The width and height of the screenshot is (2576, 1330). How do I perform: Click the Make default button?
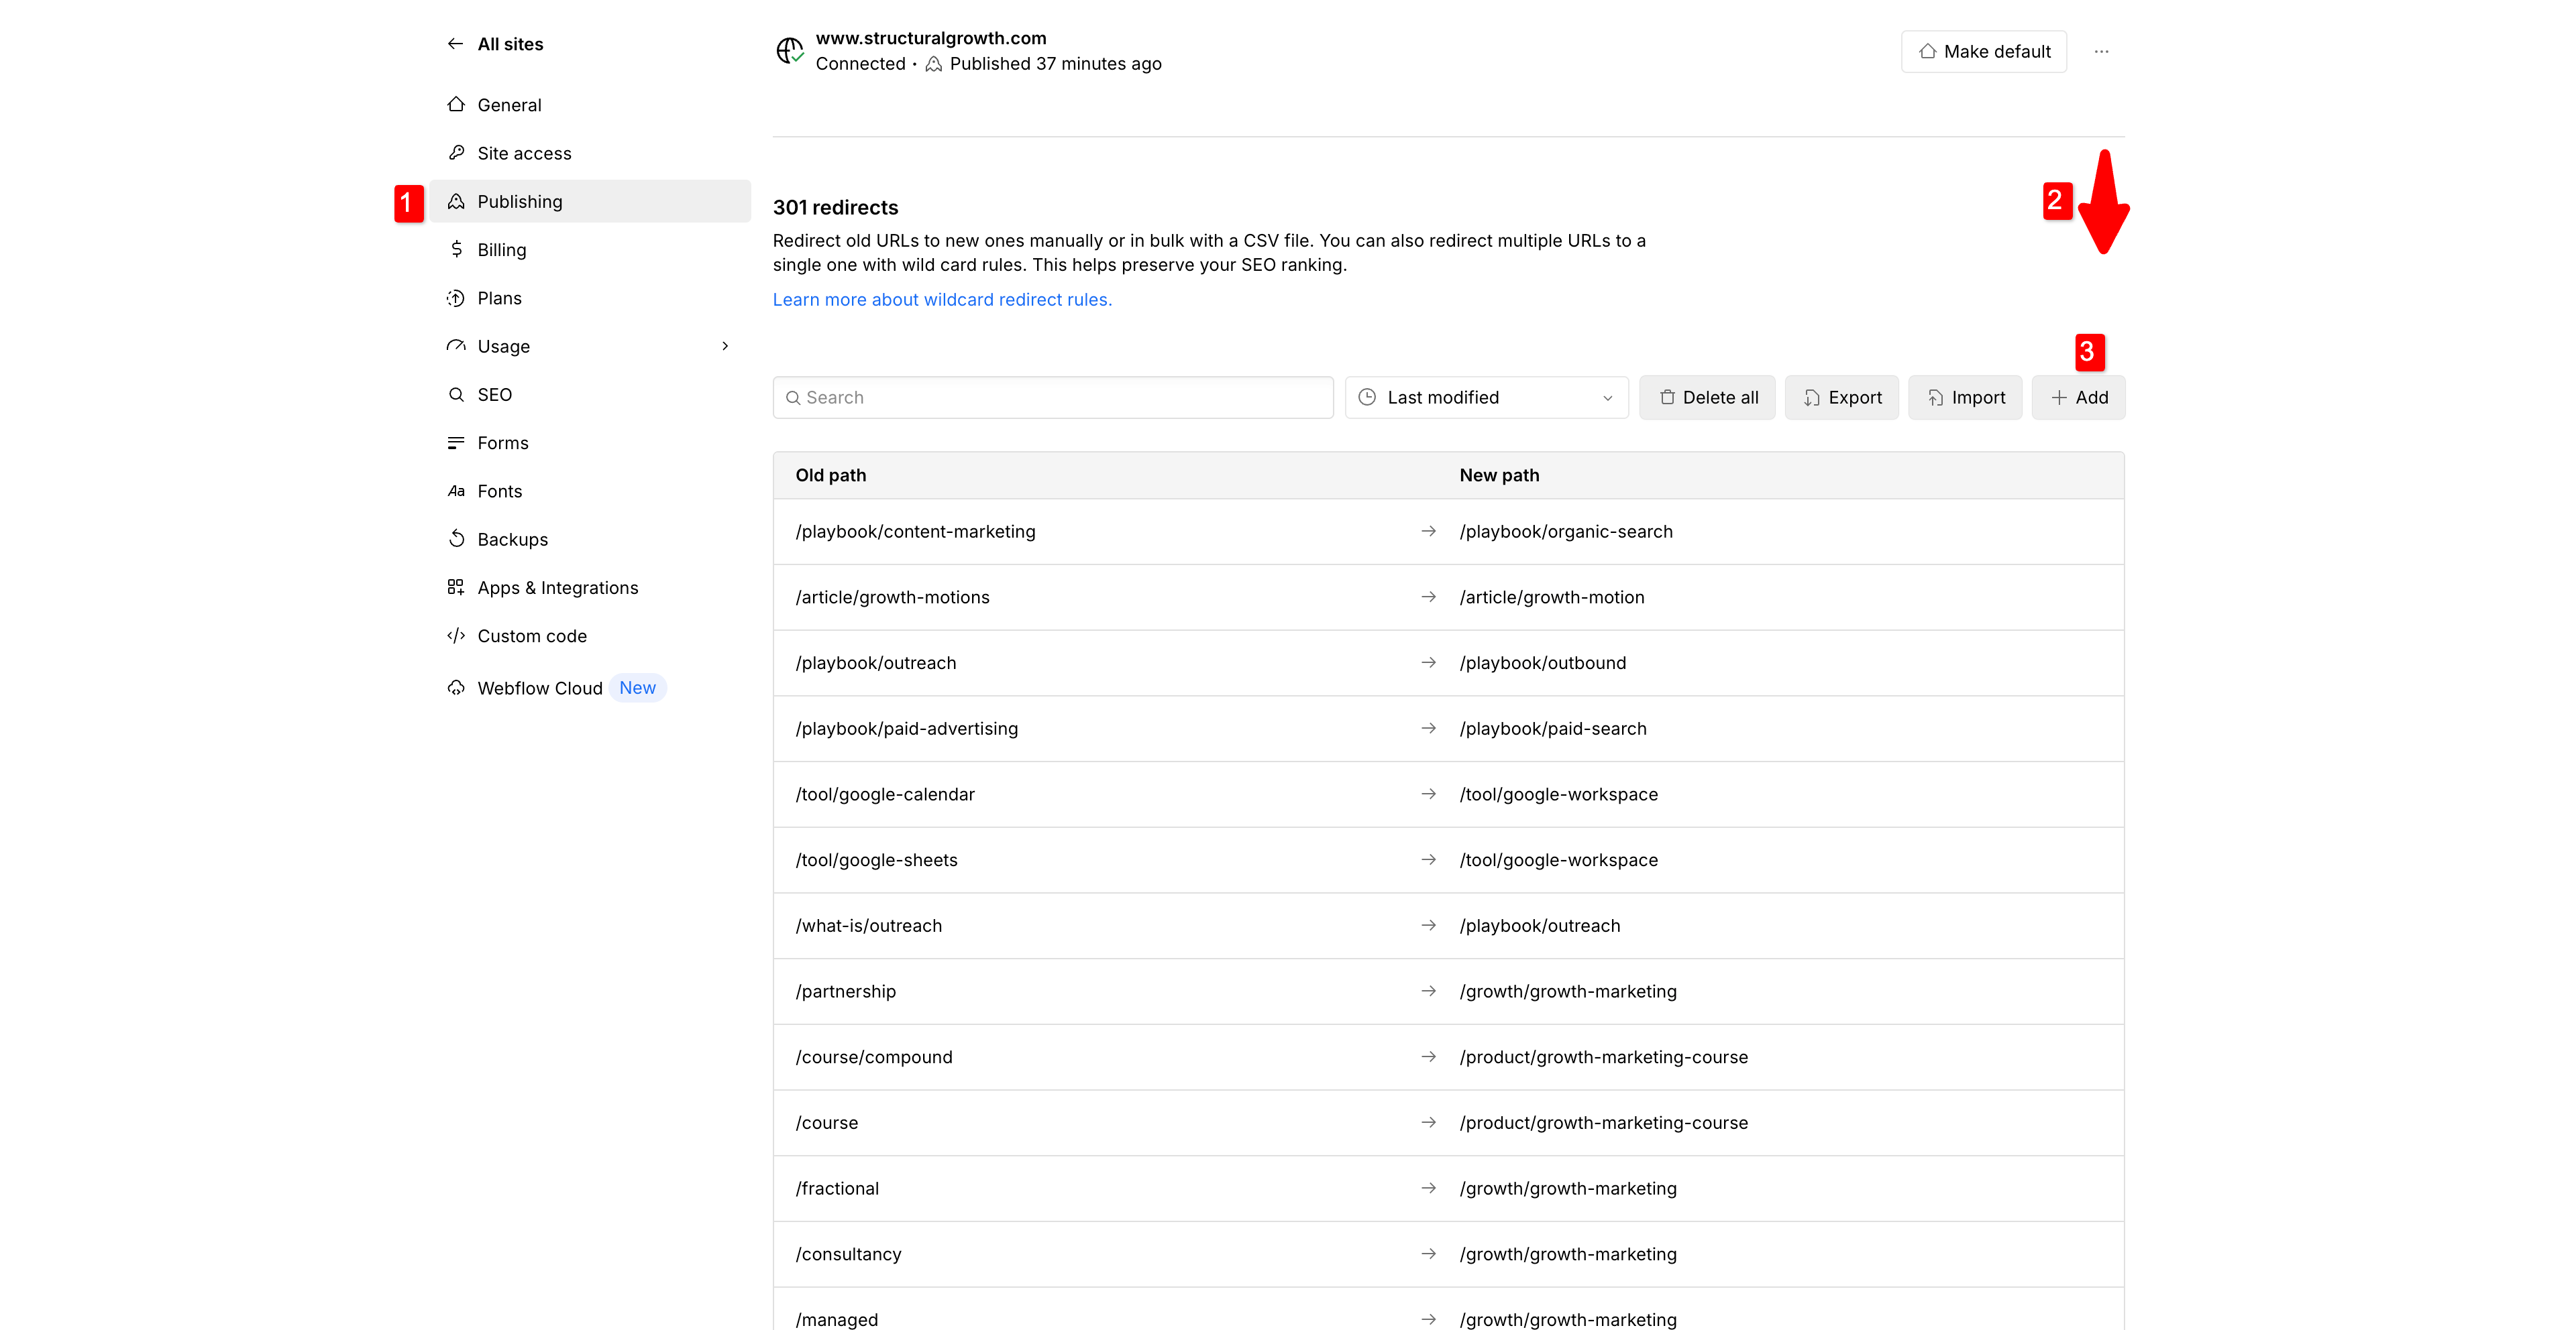[x=1984, y=51]
